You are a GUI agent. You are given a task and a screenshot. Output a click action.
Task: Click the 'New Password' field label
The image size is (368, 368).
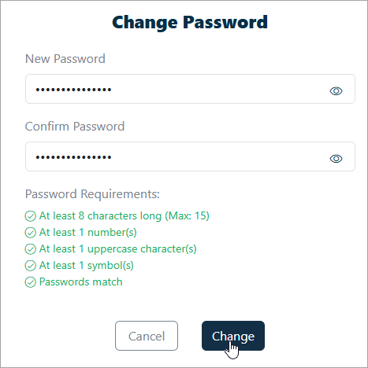click(65, 59)
